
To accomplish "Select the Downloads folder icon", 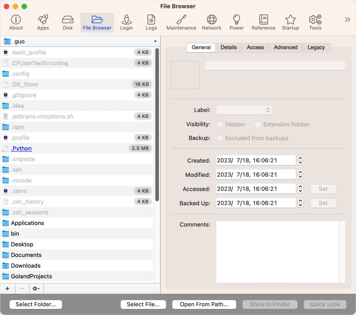I will click(6, 265).
